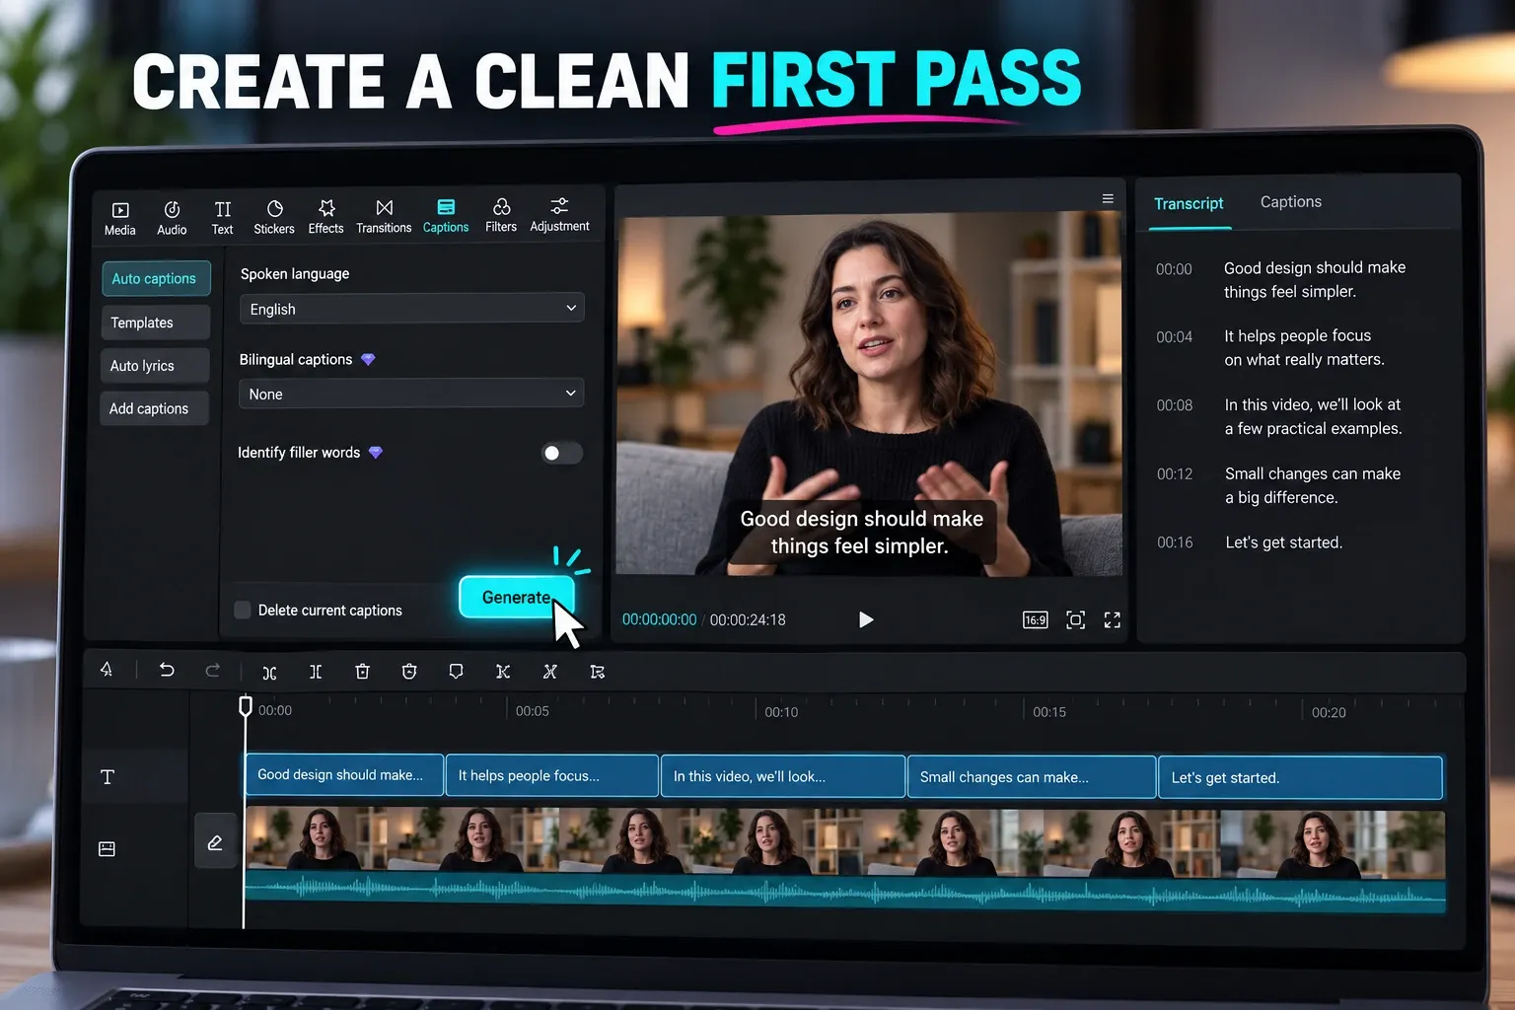Click the playhead marker at 00:00
Screen dimensions: 1515x1010
(x=246, y=706)
